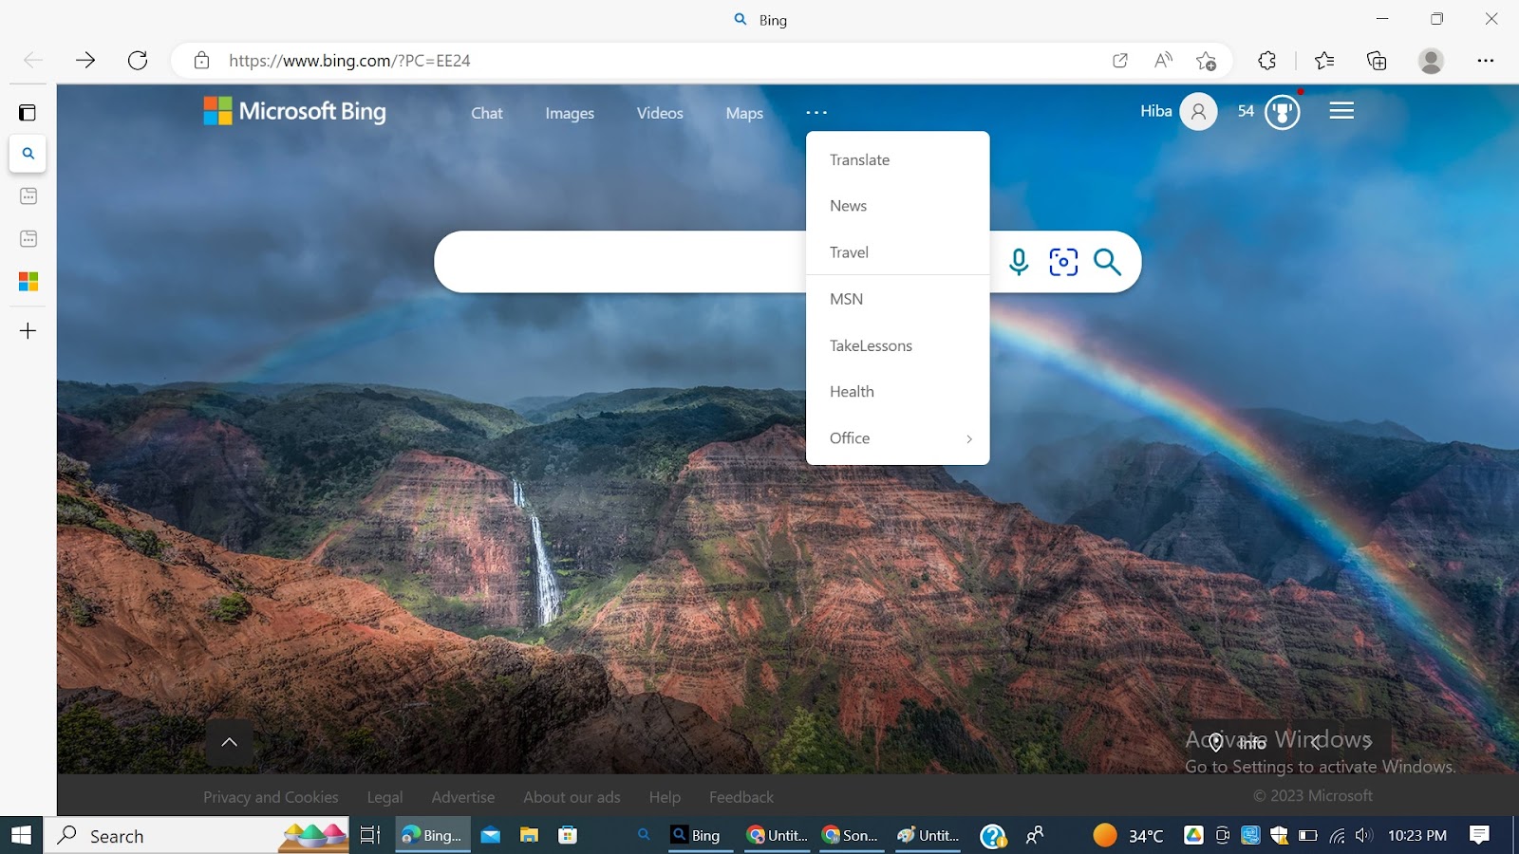Refresh the page in Edge
1519x854 pixels.
coord(138,61)
